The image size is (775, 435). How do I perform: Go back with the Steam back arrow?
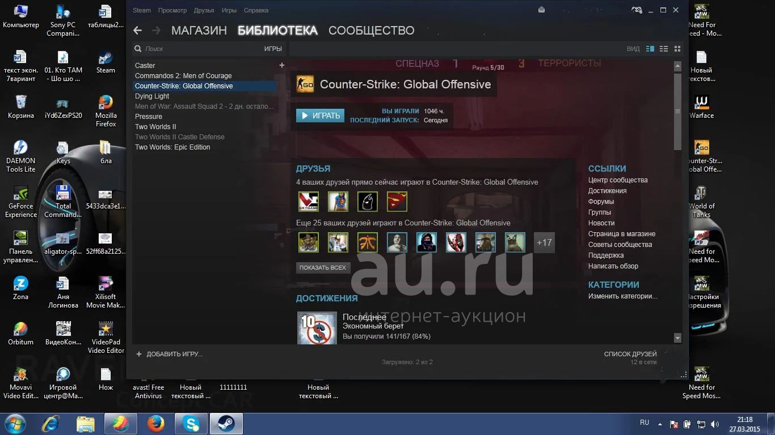point(137,31)
